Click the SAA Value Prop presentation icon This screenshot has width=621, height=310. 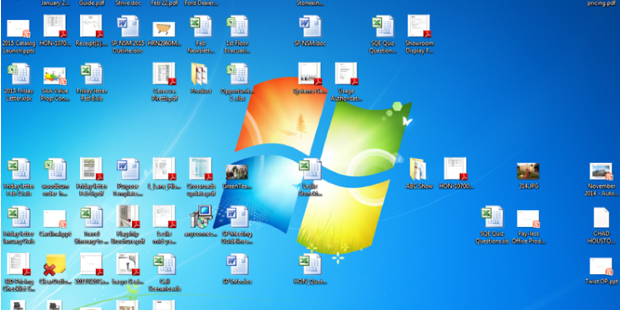point(55,76)
